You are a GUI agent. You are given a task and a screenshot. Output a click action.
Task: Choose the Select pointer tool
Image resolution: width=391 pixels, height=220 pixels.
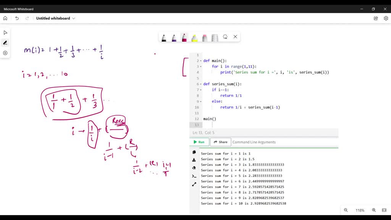click(5, 33)
